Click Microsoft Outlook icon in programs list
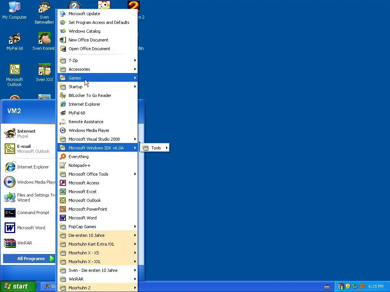Viewport: 390px width, 292px height. tap(63, 200)
